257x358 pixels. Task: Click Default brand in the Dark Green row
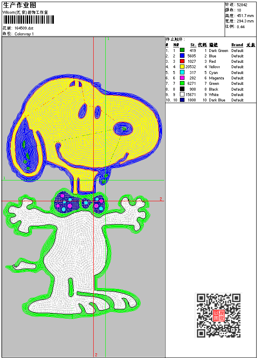point(238,50)
